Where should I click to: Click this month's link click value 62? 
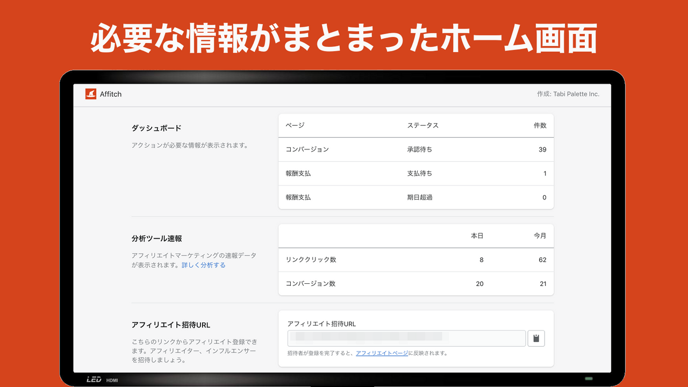pyautogui.click(x=542, y=260)
